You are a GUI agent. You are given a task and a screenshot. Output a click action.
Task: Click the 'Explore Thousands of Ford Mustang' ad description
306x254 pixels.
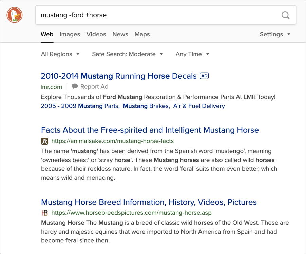(158, 97)
